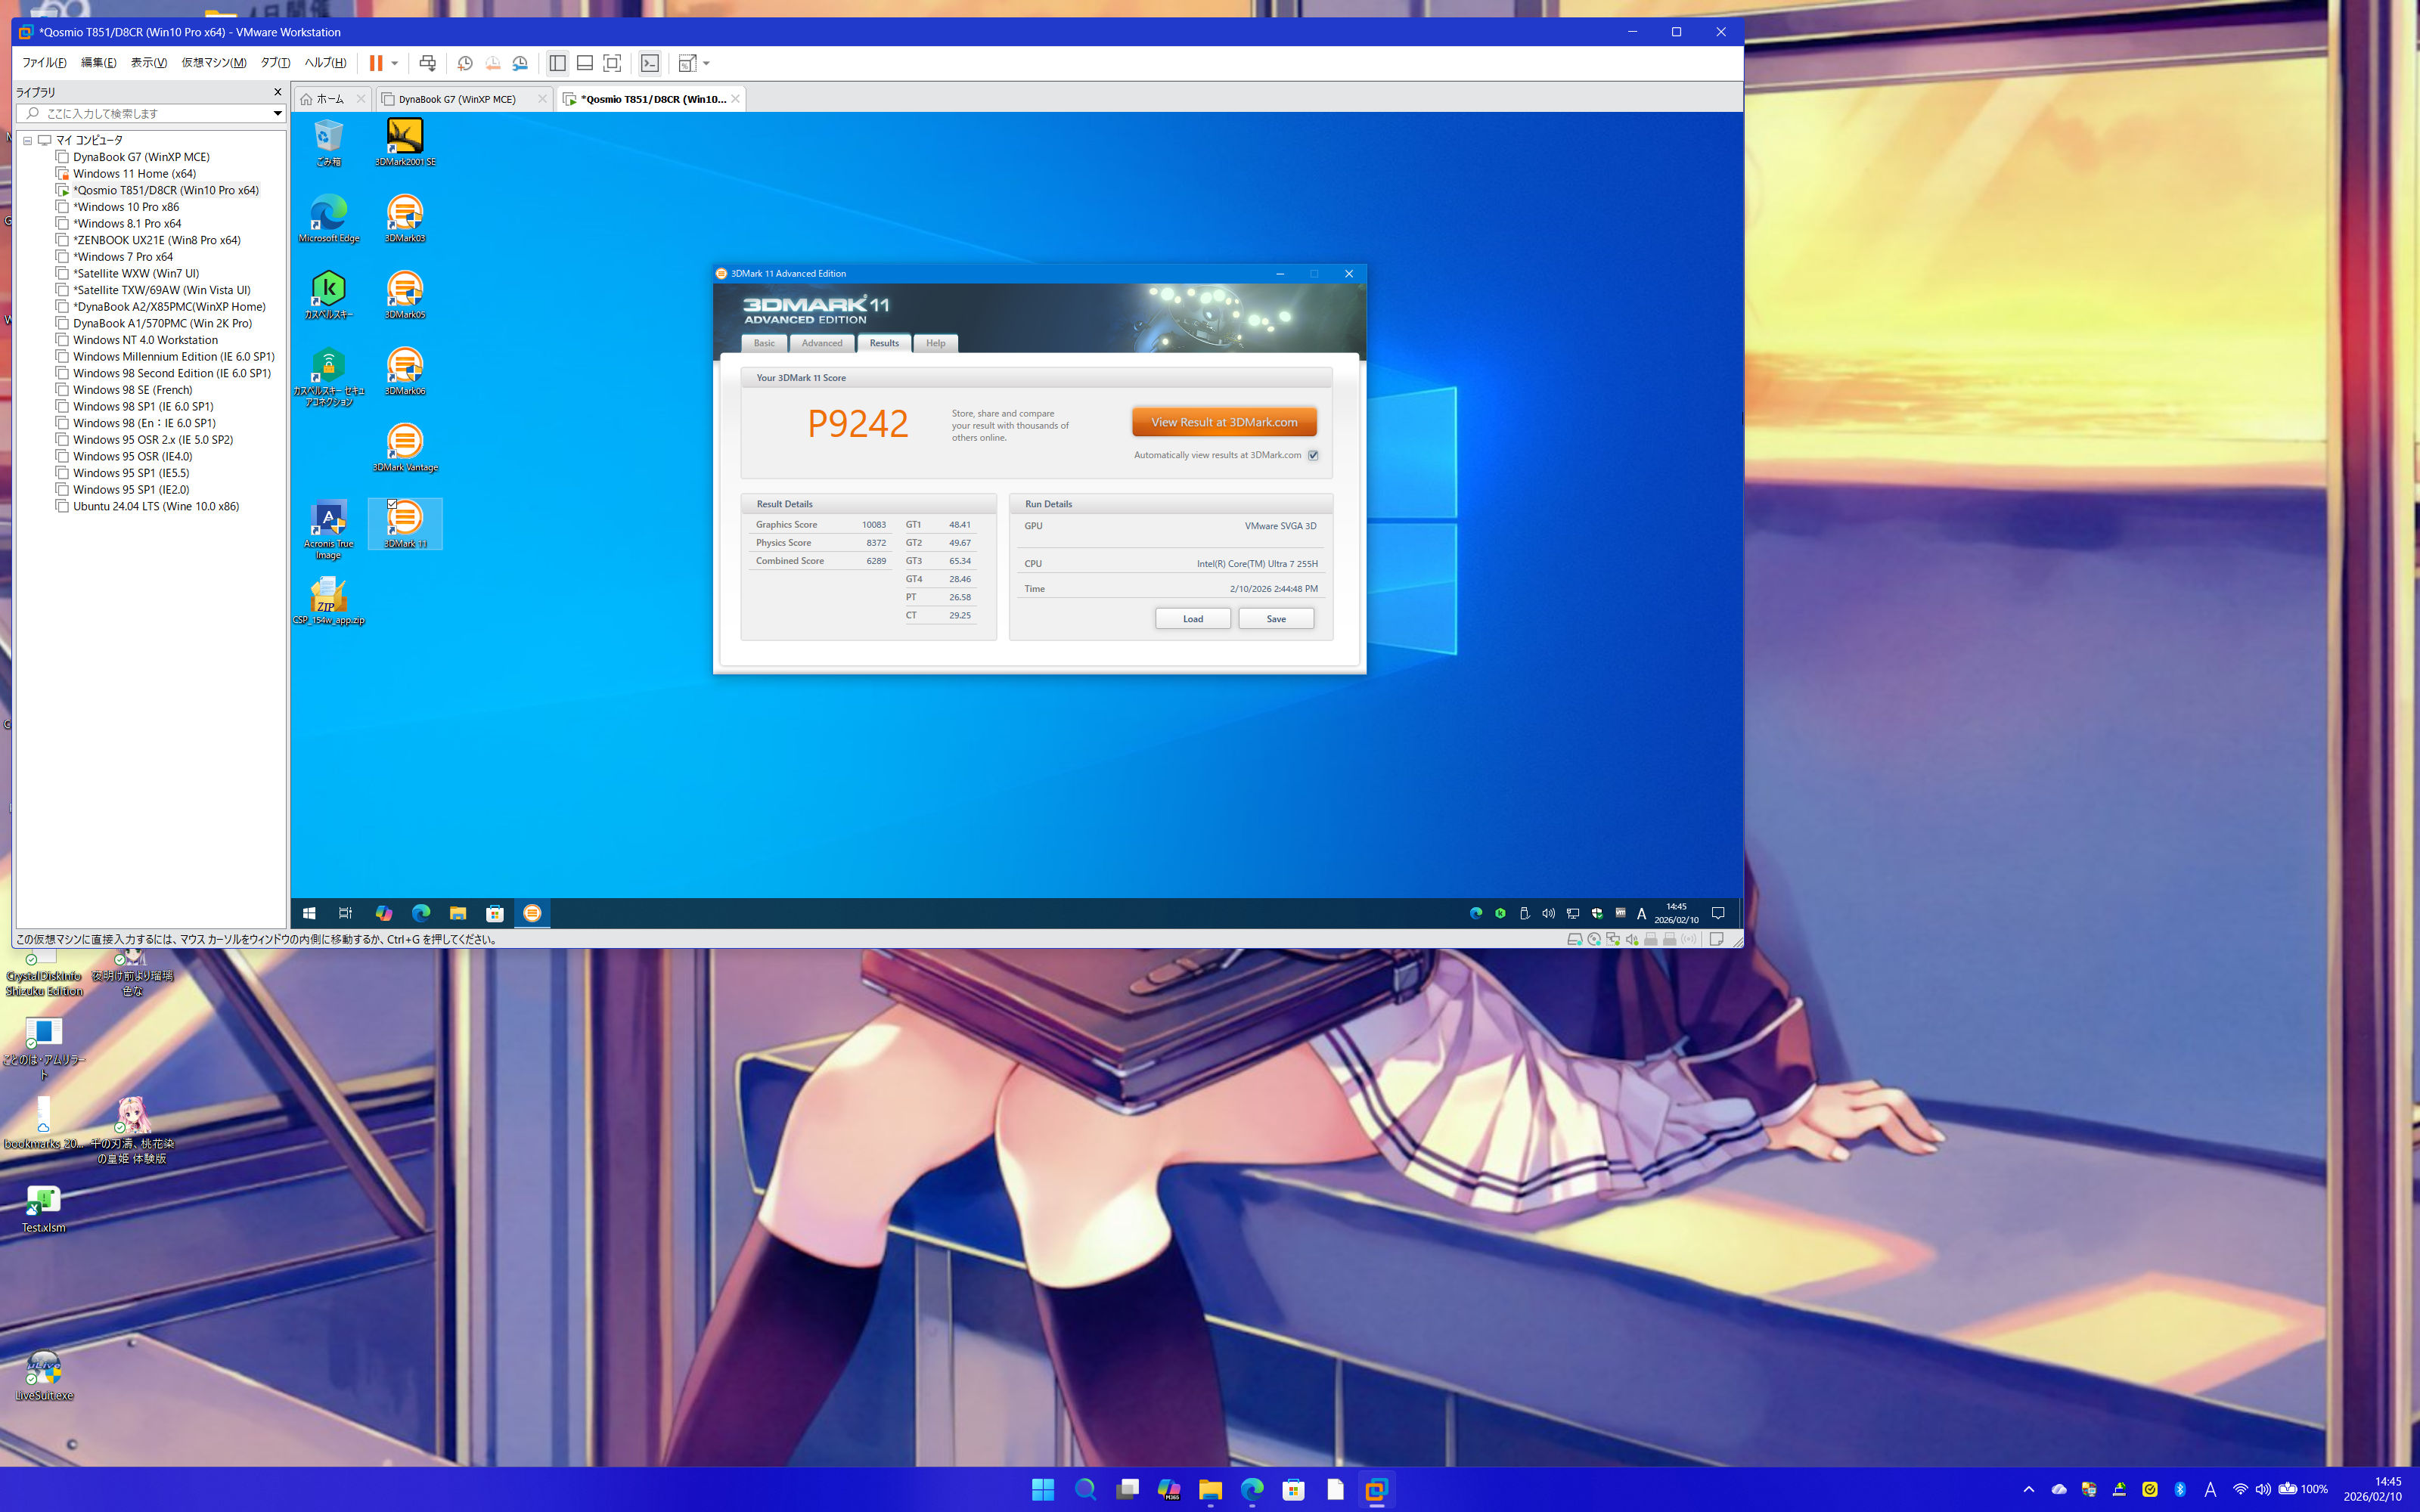Toggle the thumbnail bar view icon
The height and width of the screenshot is (1512, 2420).
tap(585, 63)
